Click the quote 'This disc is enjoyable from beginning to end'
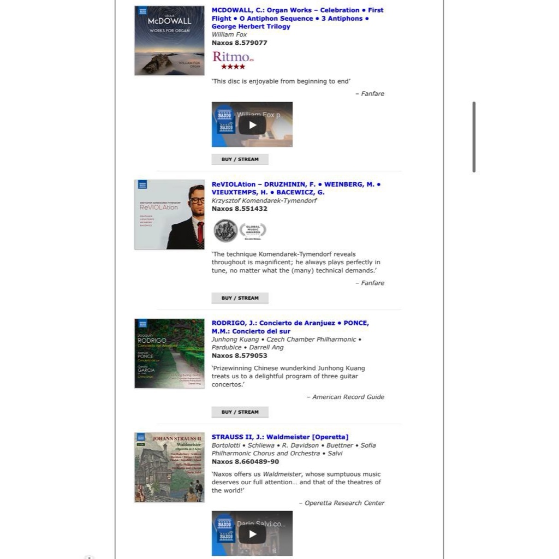559x559 pixels. point(281,81)
